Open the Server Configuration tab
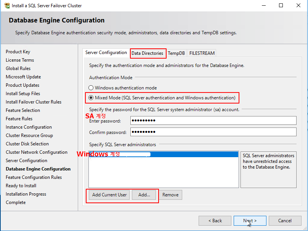 (106, 53)
